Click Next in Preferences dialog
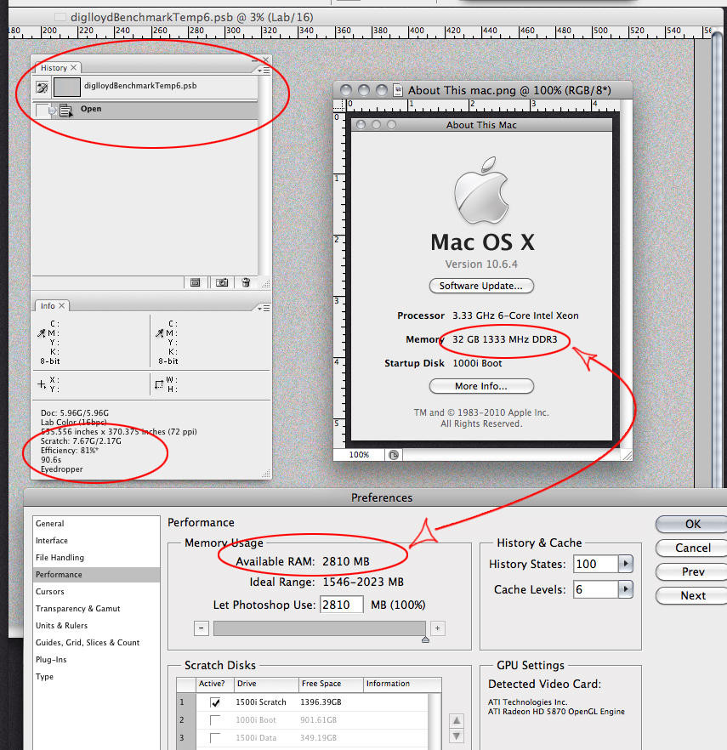The height and width of the screenshot is (750, 727). [691, 596]
